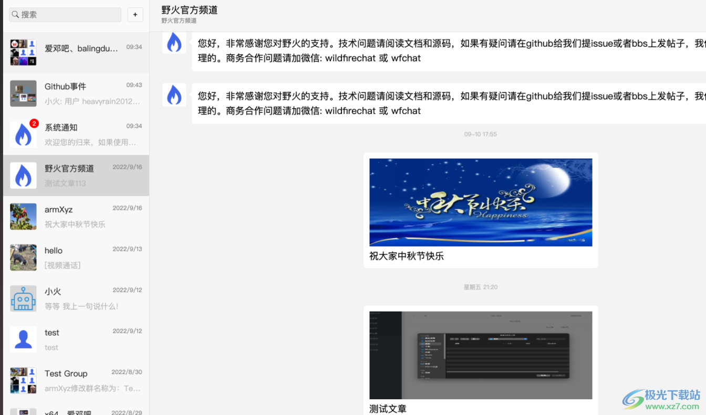Screen dimensions: 706x415
Task: Click the dark software screenshot thumbnail
Action: (480, 355)
